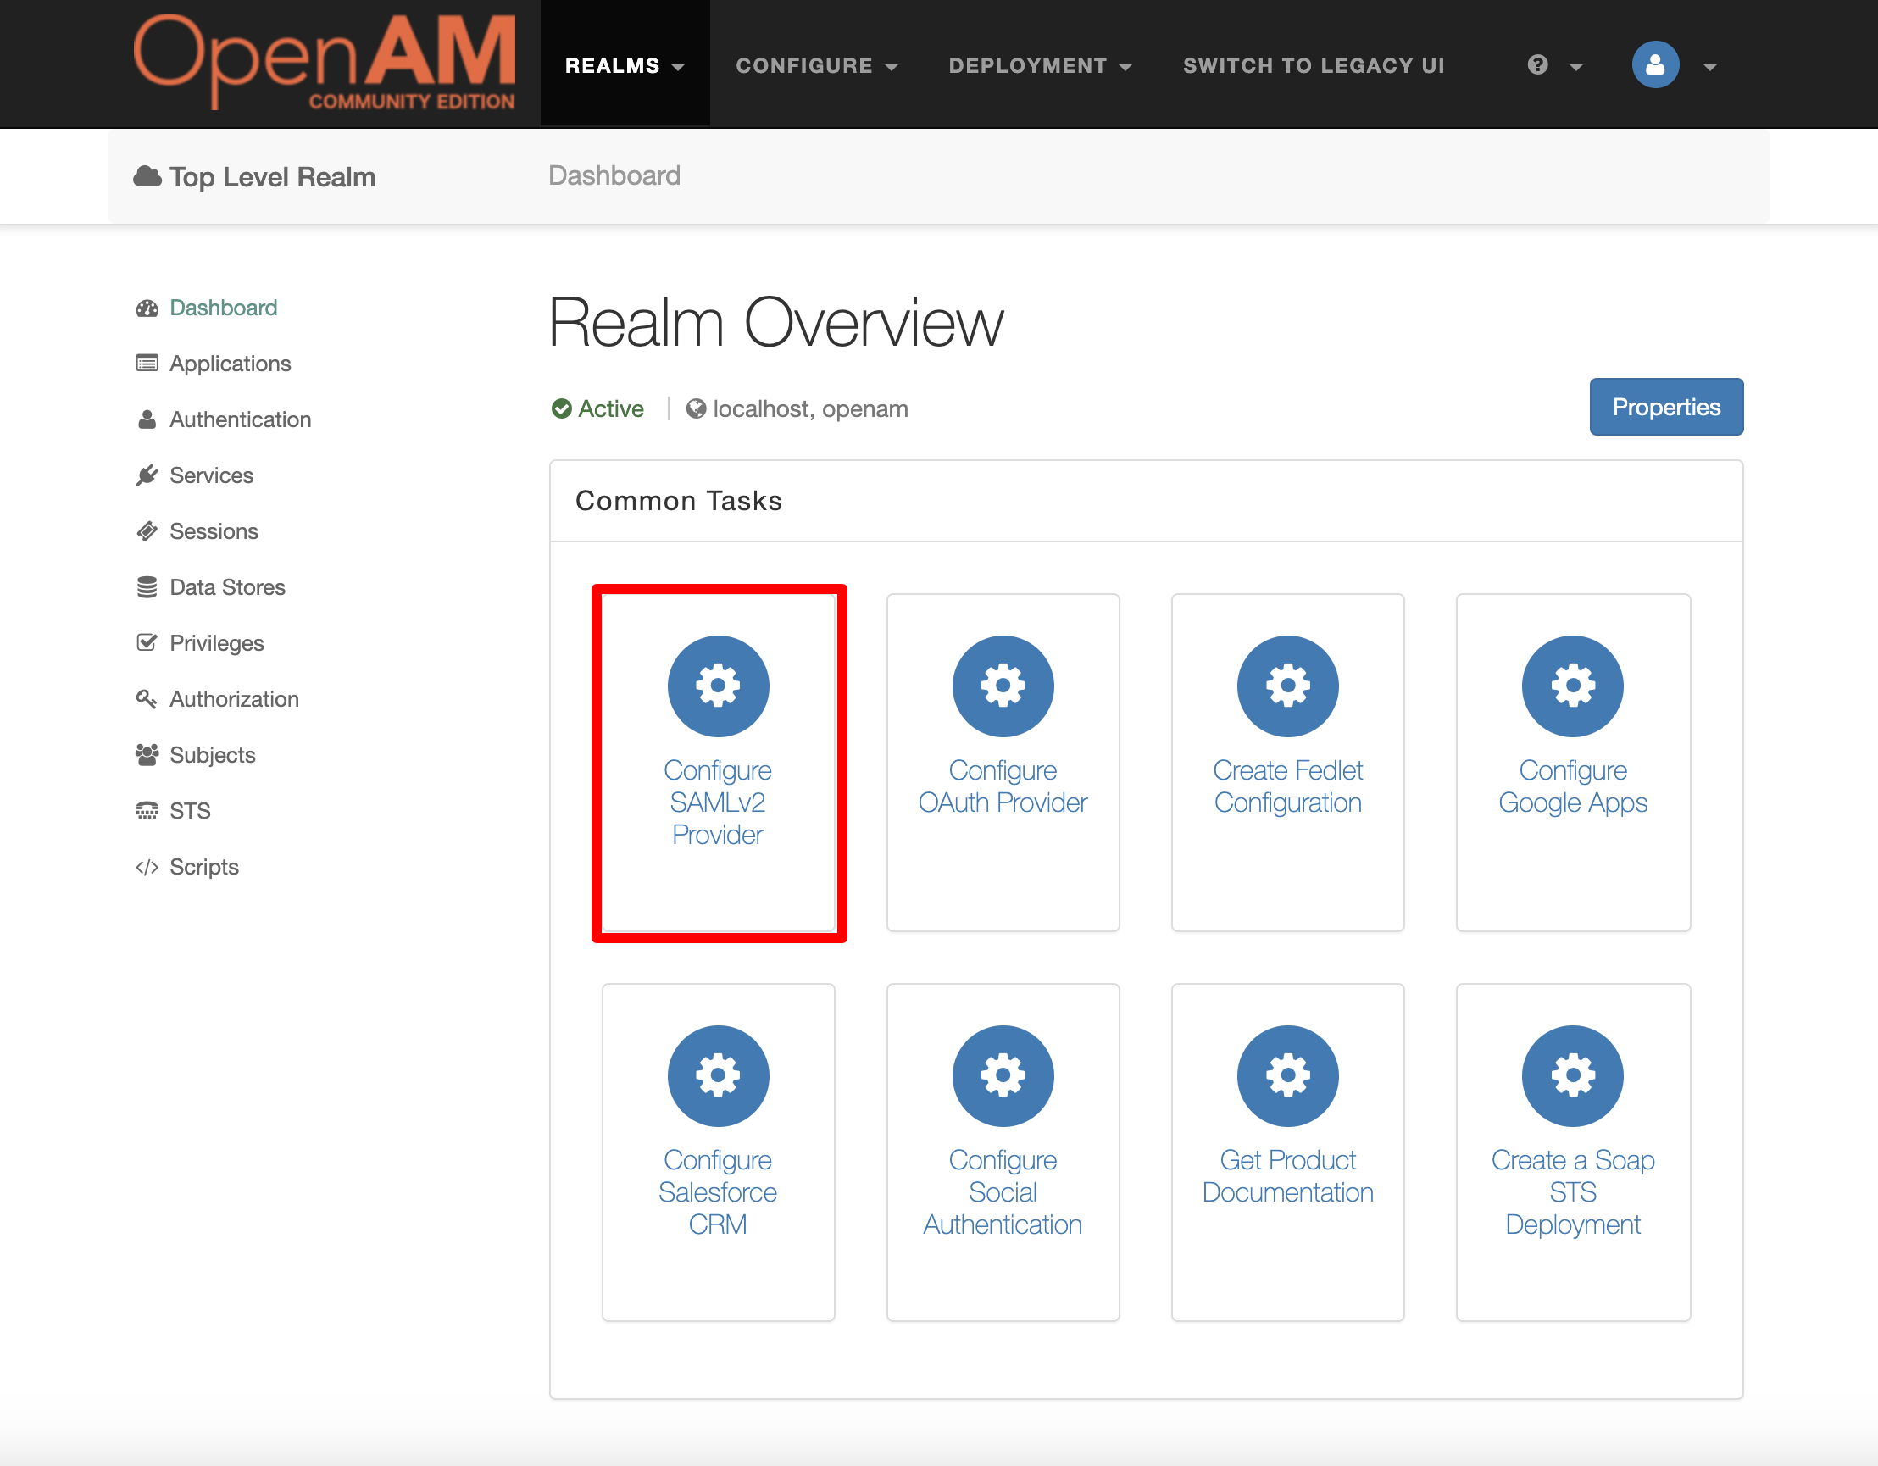Click the Authentication user icon
The width and height of the screenshot is (1878, 1466).
coord(147,419)
